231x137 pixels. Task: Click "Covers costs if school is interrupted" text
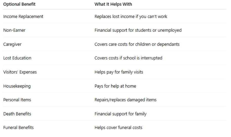point(128,58)
